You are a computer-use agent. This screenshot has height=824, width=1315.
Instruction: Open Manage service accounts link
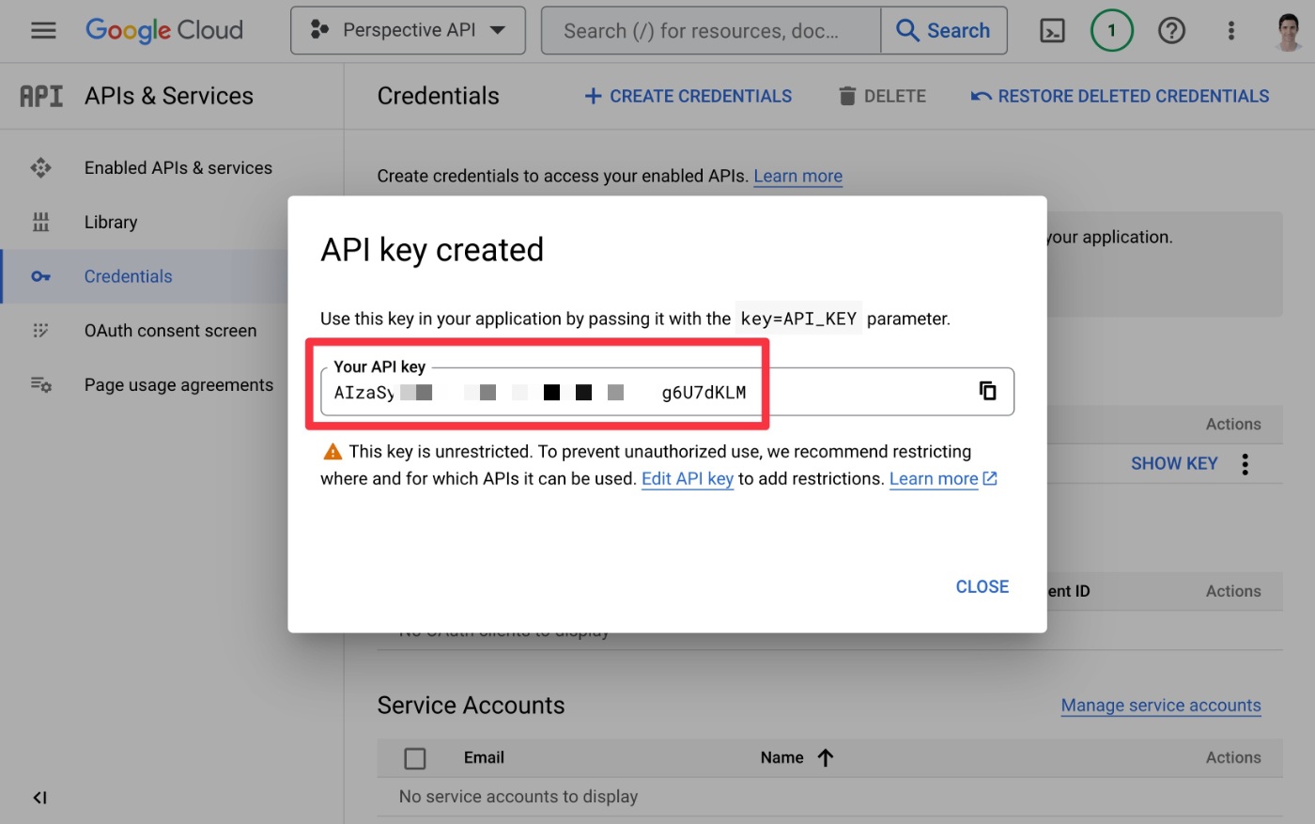1161,706
